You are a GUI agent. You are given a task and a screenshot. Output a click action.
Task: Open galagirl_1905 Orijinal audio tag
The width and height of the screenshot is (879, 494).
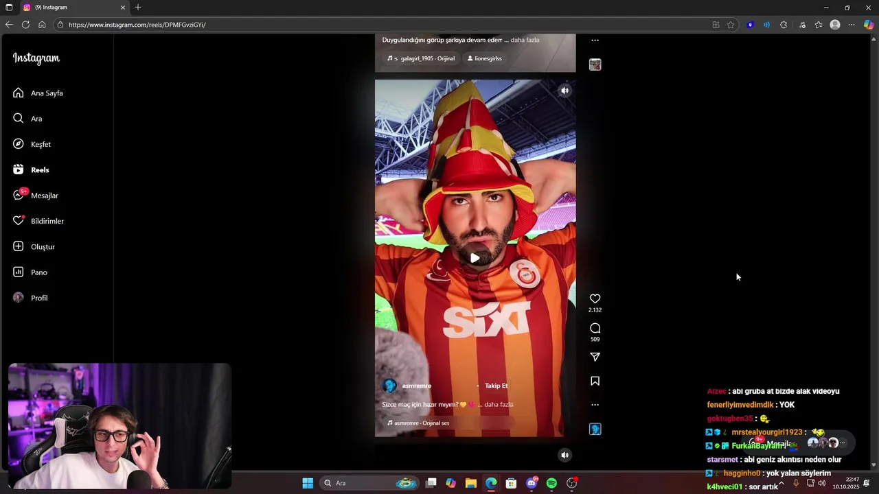pos(420,58)
